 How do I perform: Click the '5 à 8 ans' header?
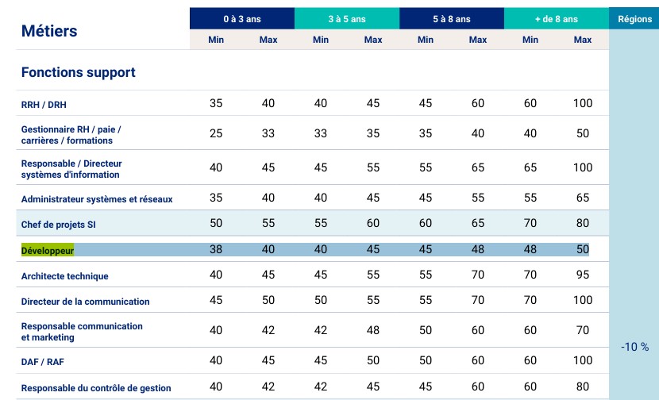pos(451,19)
